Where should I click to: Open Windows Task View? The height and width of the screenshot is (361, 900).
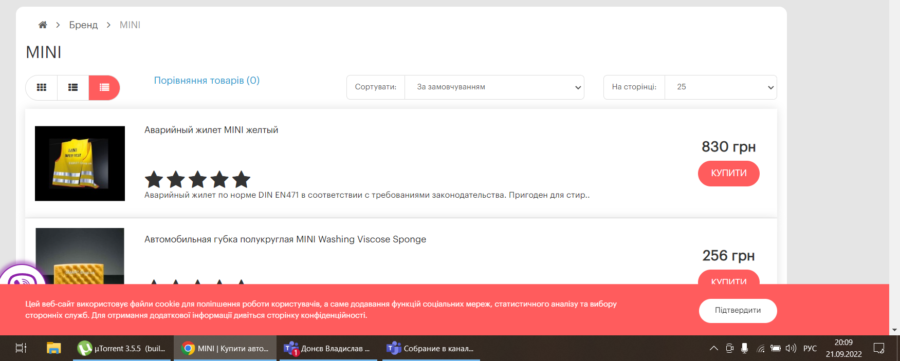click(x=21, y=348)
